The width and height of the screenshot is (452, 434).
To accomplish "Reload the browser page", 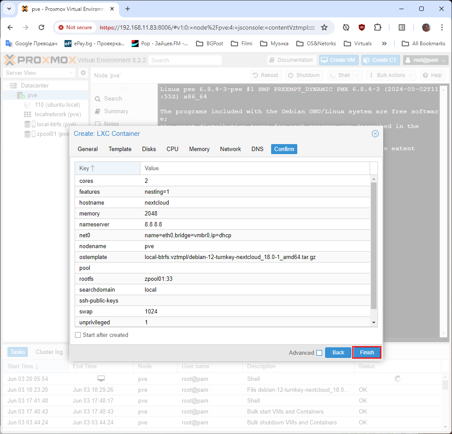I will (x=41, y=27).
